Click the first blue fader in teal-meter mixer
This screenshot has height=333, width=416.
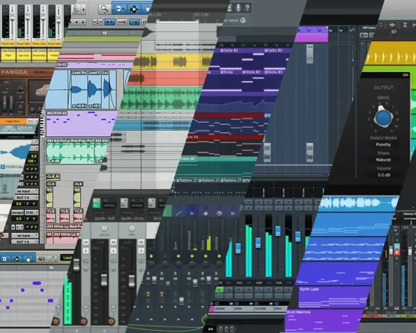tap(238, 248)
